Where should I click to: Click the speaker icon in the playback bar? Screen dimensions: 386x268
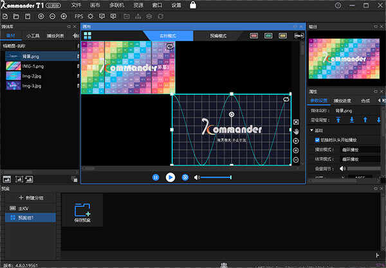(x=197, y=177)
